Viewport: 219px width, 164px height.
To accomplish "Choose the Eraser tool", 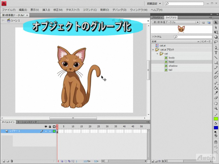I will click(x=216, y=98).
